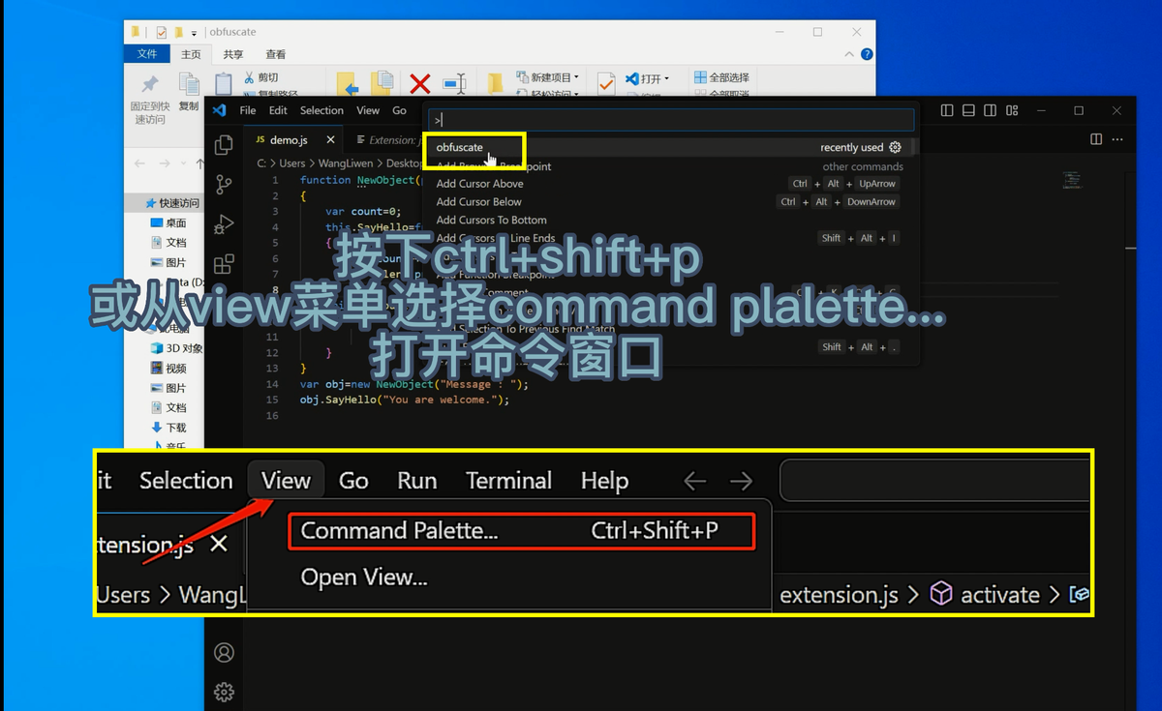The width and height of the screenshot is (1162, 711).
Task: Open the Extensions view
Action: coord(224,264)
